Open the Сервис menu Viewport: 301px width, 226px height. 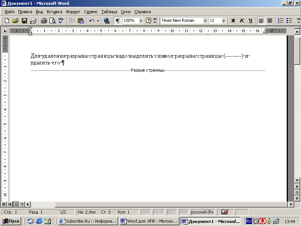pos(91,12)
